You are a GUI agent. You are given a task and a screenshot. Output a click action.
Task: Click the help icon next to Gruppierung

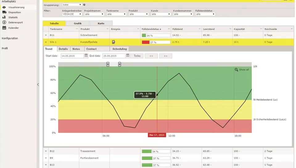[84, 5]
